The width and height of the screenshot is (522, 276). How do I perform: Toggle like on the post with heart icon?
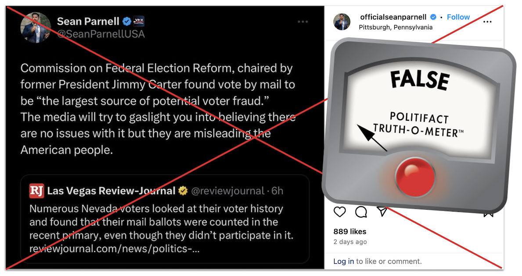click(x=339, y=212)
